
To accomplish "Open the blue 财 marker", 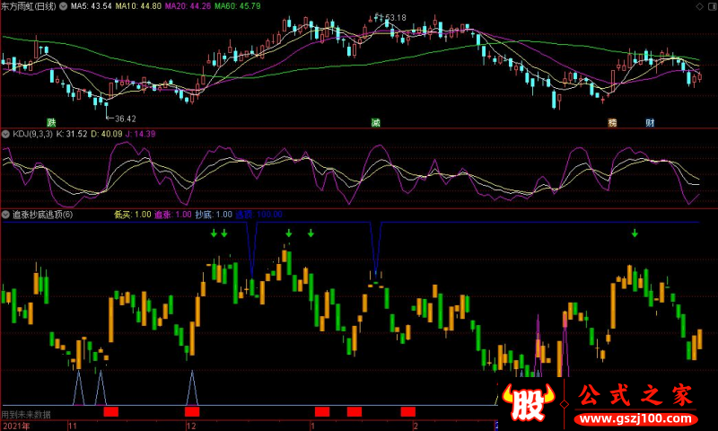I will point(650,122).
